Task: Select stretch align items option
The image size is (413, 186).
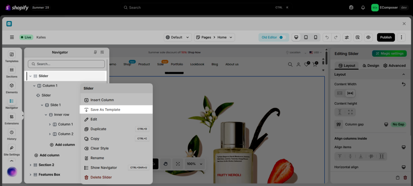Action: pos(382,156)
